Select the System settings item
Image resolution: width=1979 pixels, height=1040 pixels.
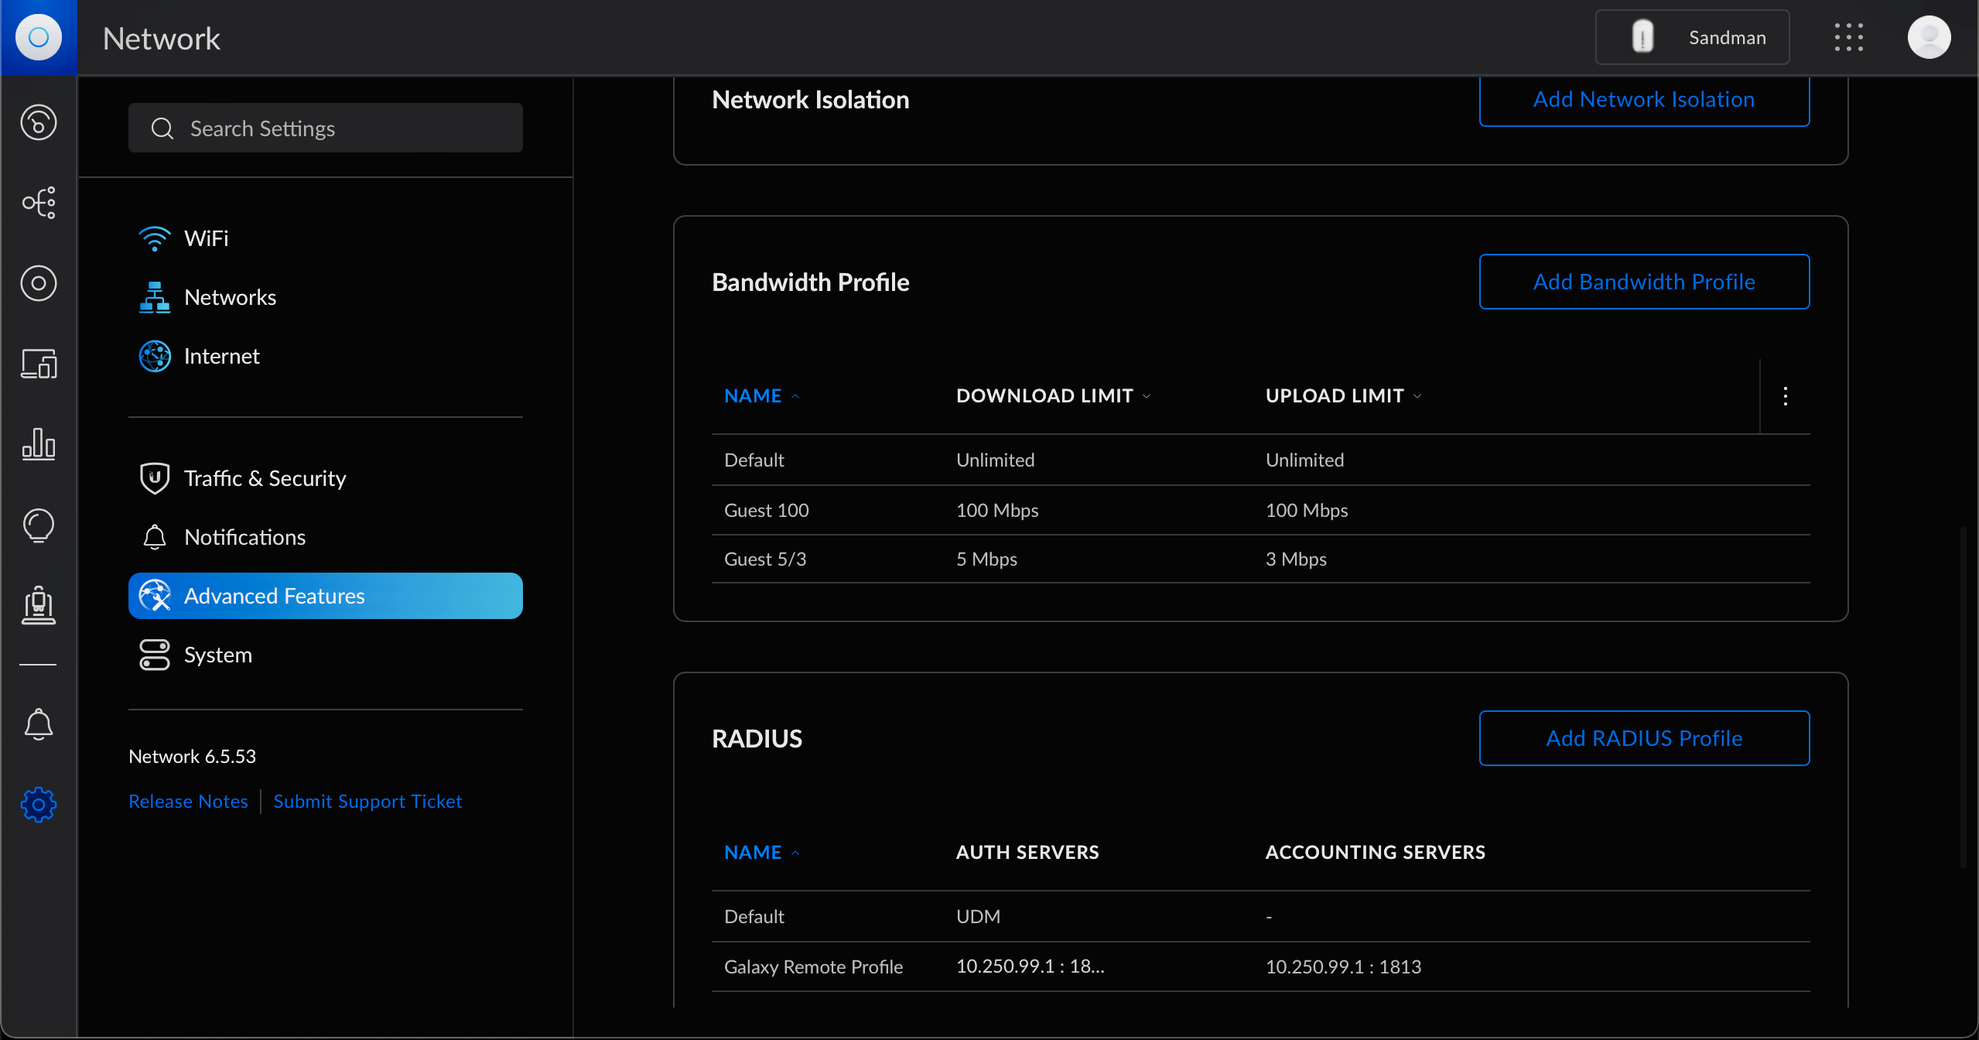click(x=217, y=655)
